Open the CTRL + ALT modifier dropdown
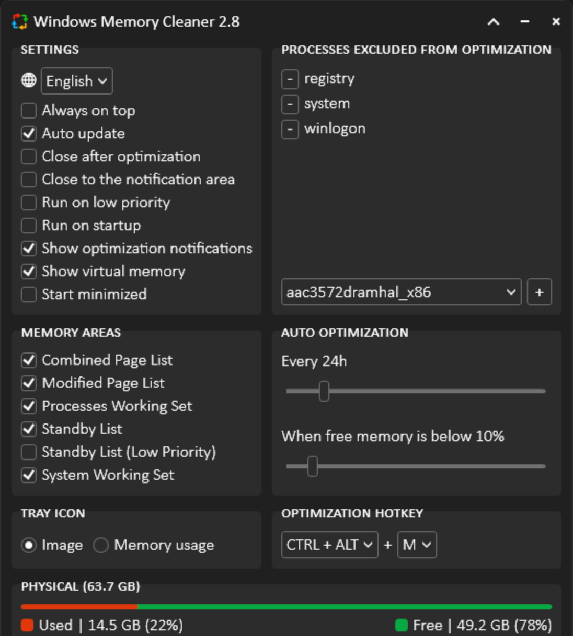This screenshot has width=573, height=636. point(329,545)
